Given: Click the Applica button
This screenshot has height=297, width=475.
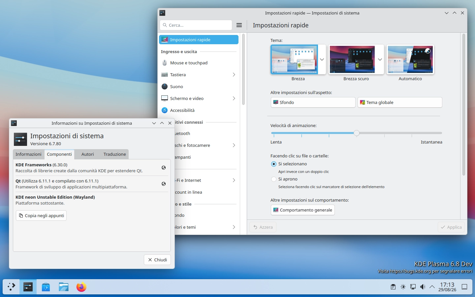Looking at the screenshot, I should click(451, 227).
